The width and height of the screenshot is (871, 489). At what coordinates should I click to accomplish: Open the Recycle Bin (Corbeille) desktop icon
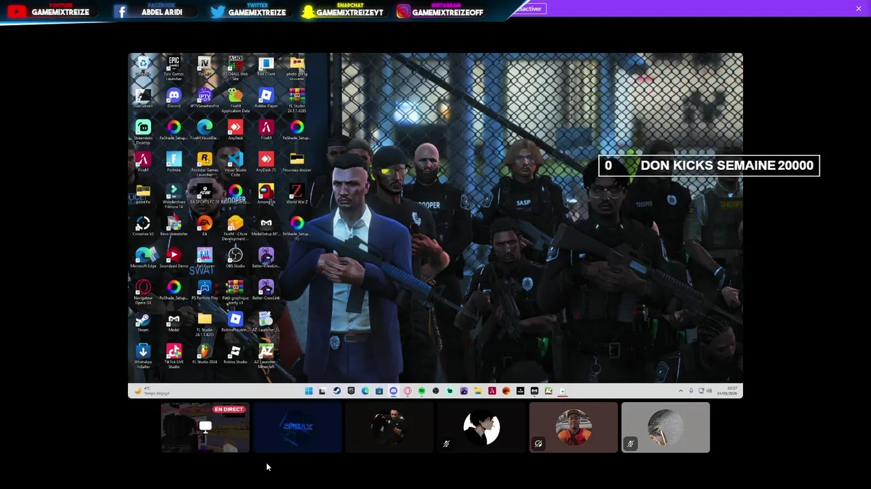(x=143, y=67)
